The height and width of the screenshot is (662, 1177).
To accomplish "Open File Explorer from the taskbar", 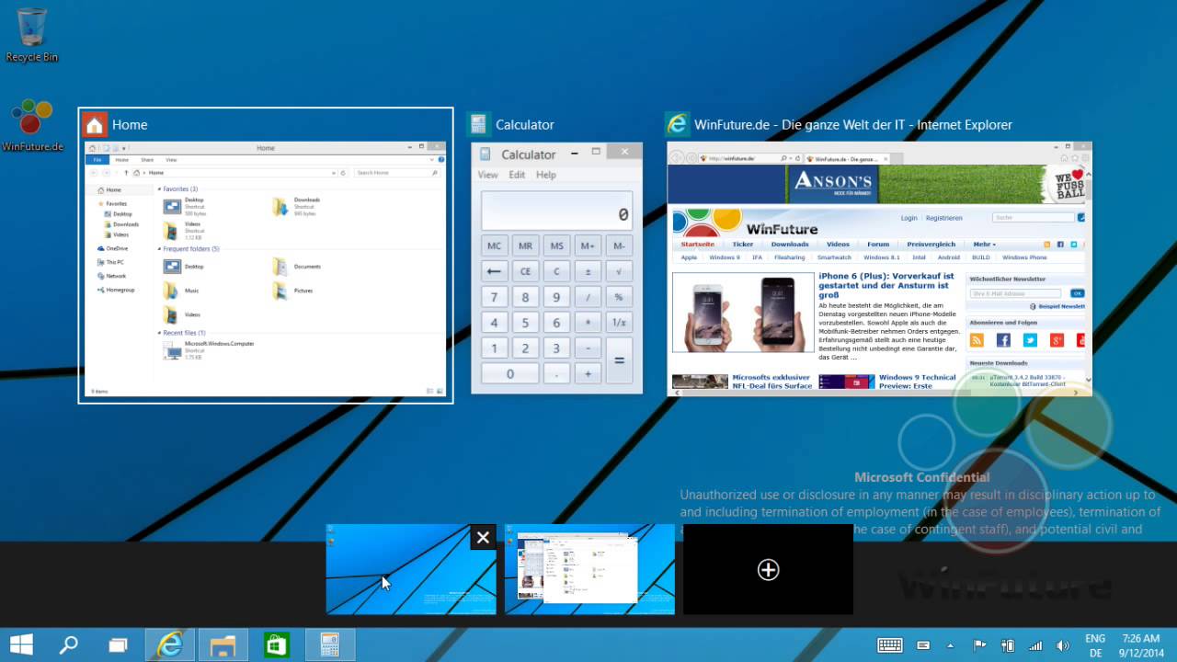I will (x=223, y=645).
